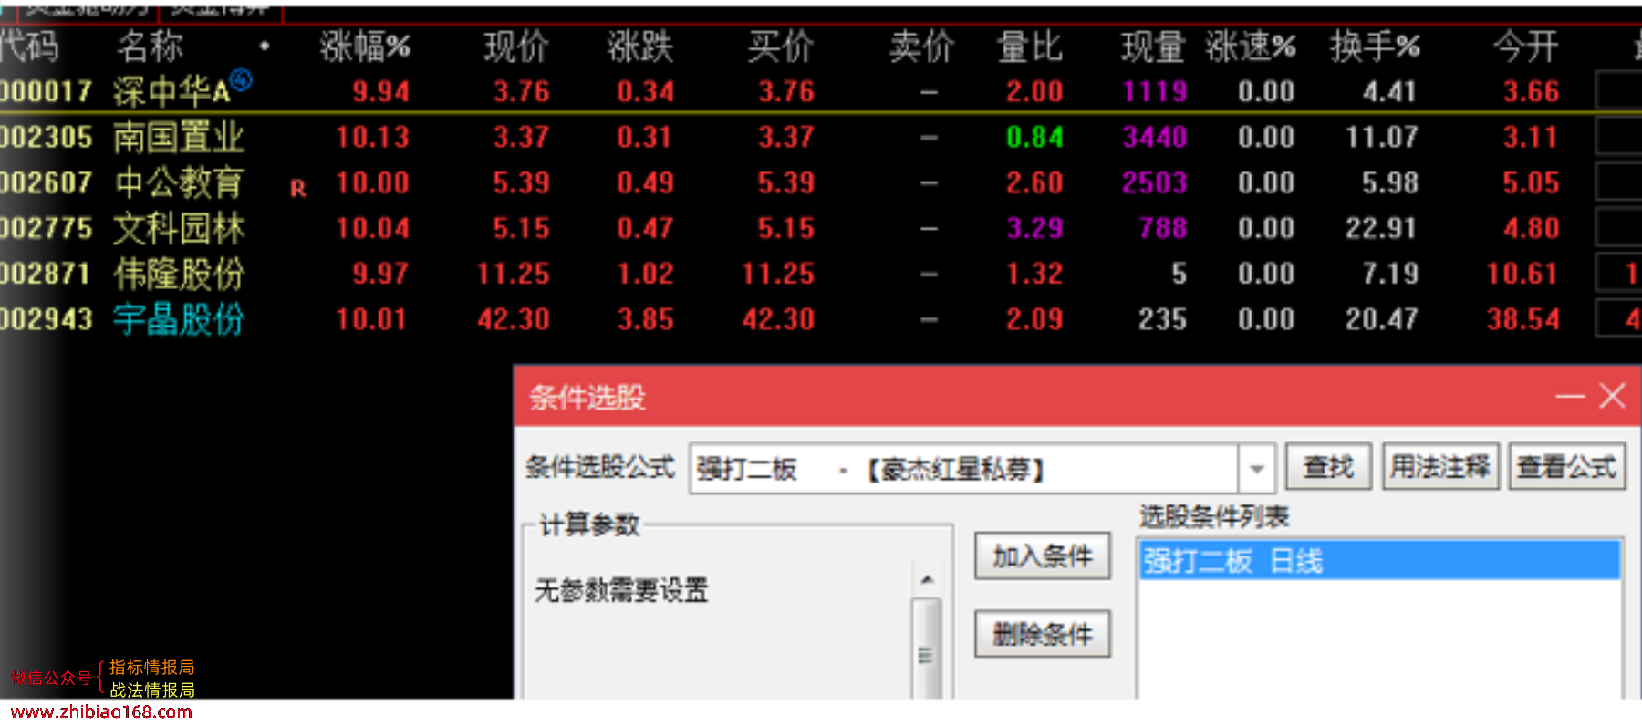Sort by 换手% column header
This screenshot has height=727, width=1642.
[1375, 47]
